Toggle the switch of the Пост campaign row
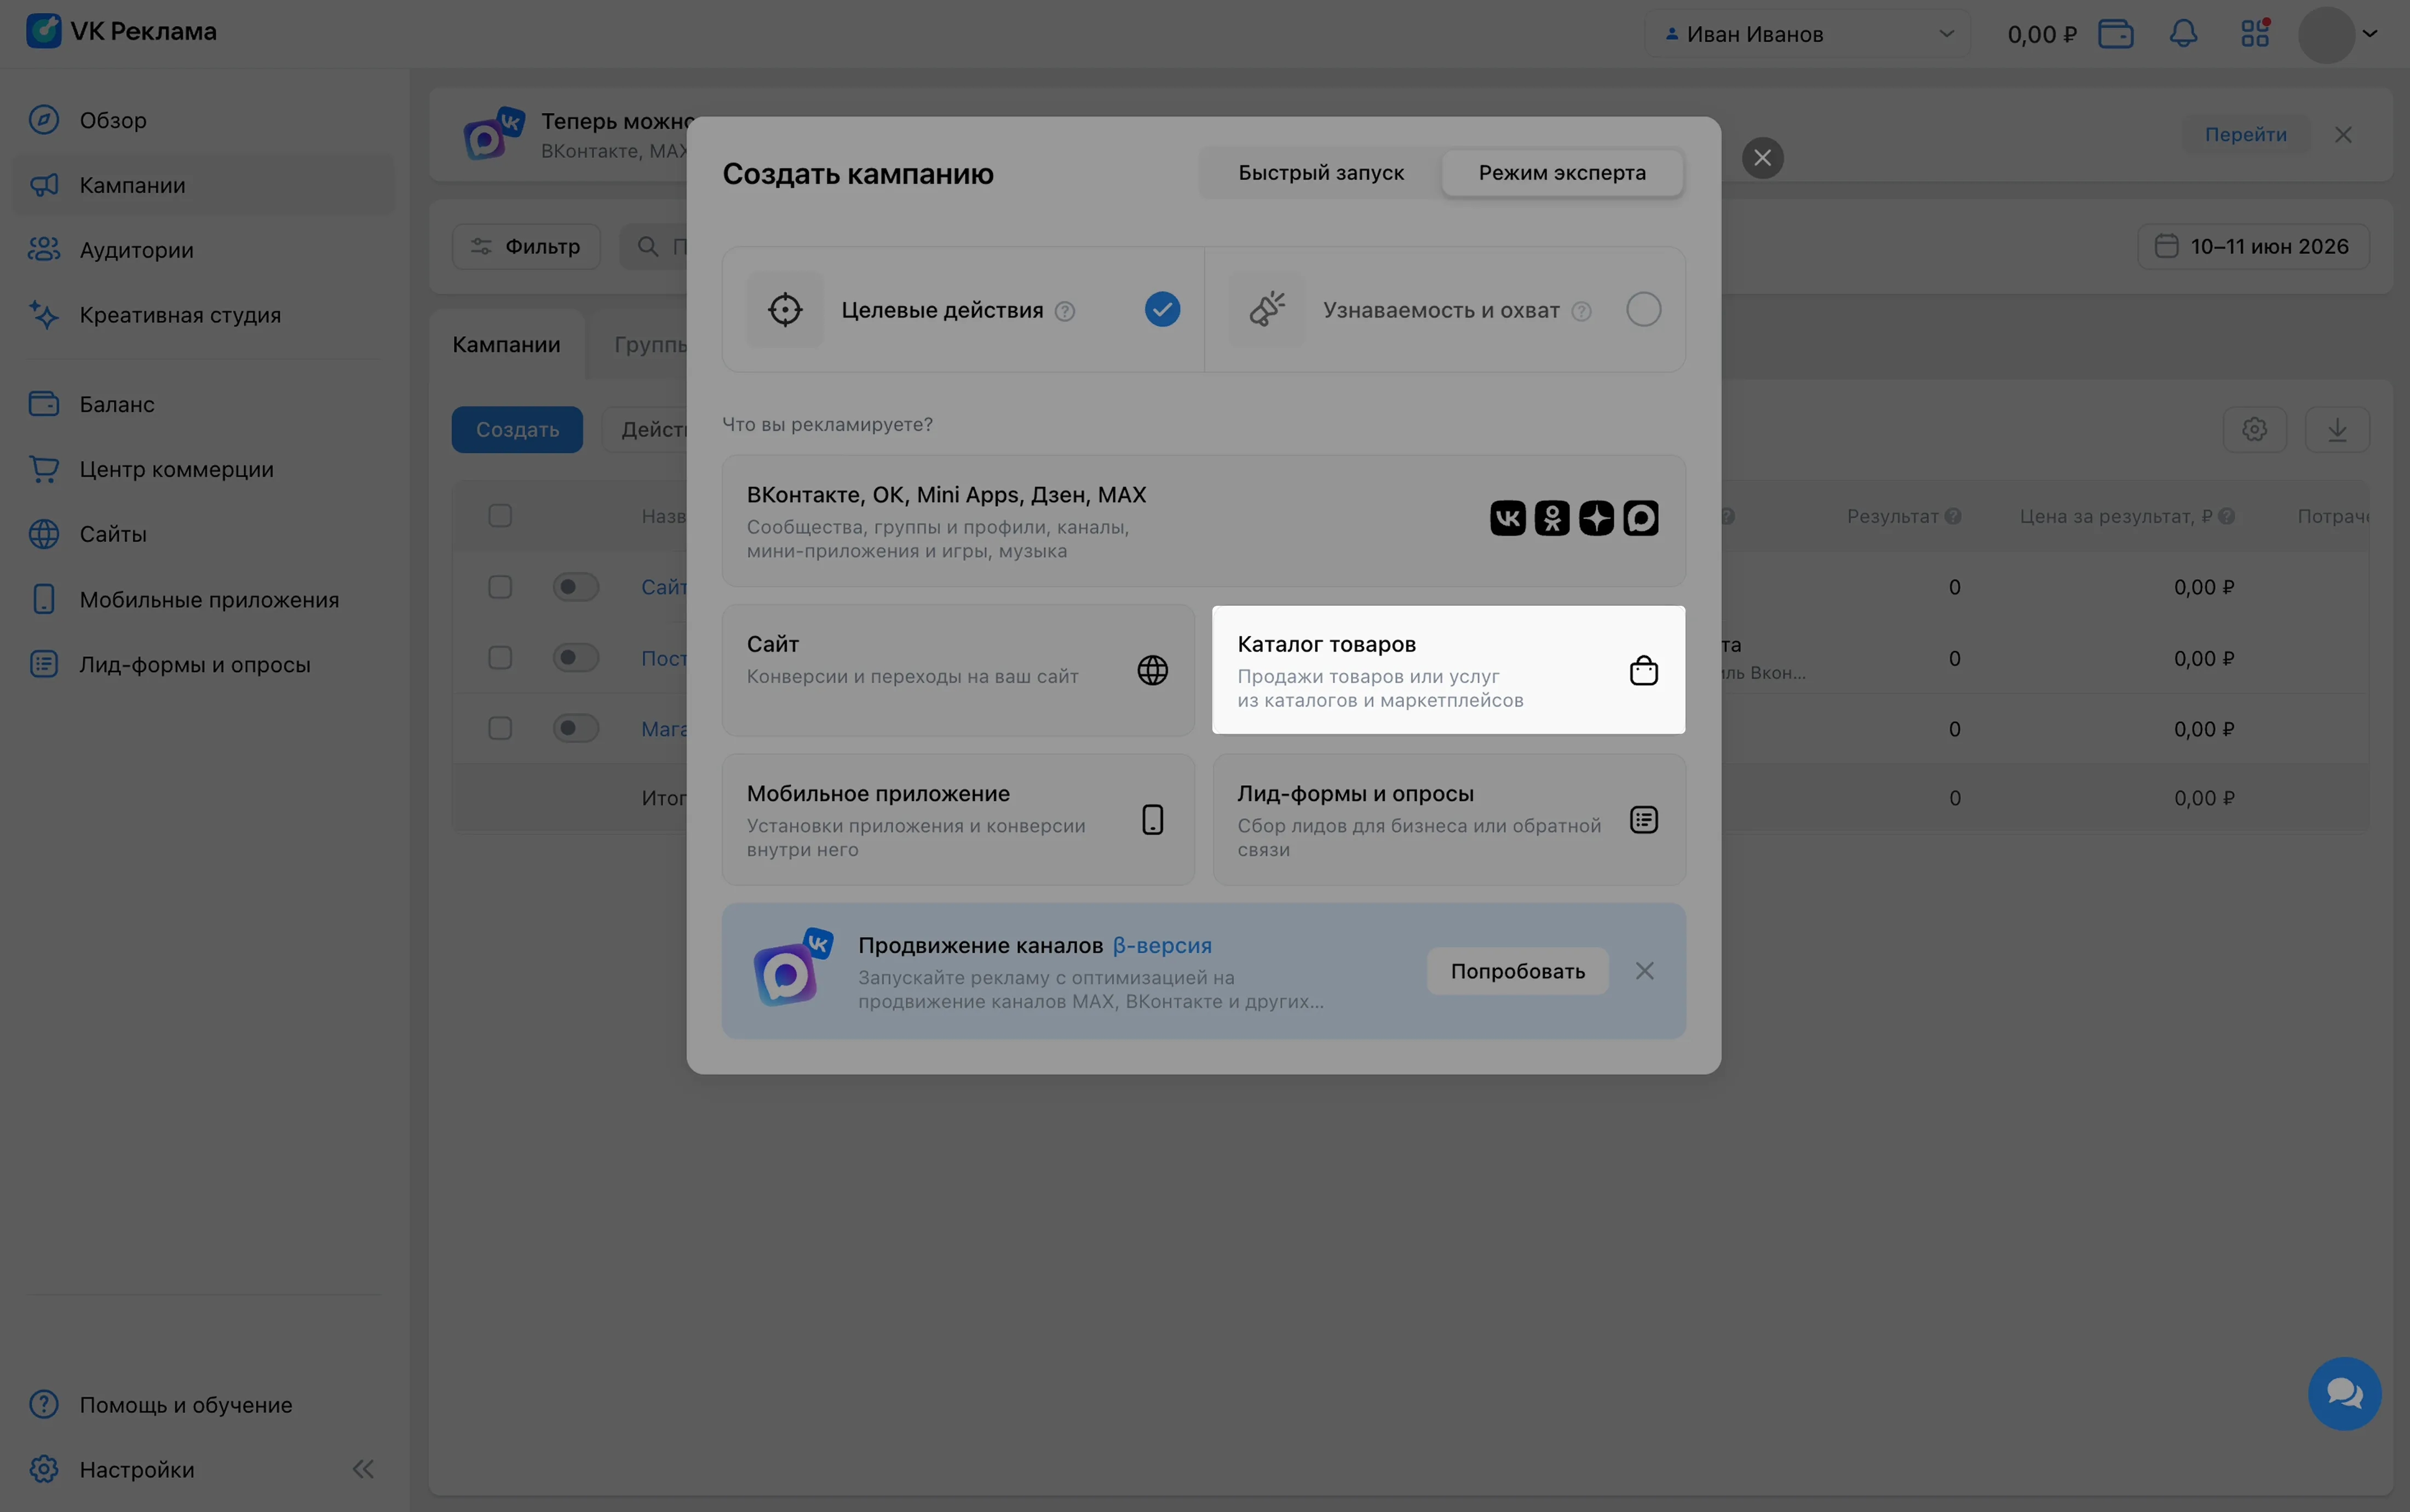 [576, 658]
